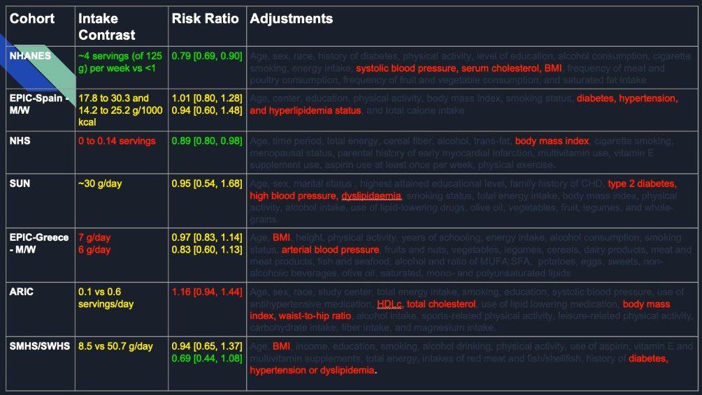Click 'diabetes, hypertension,' in EPIC-Spain adjustments
The width and height of the screenshot is (702, 395).
[627, 98]
